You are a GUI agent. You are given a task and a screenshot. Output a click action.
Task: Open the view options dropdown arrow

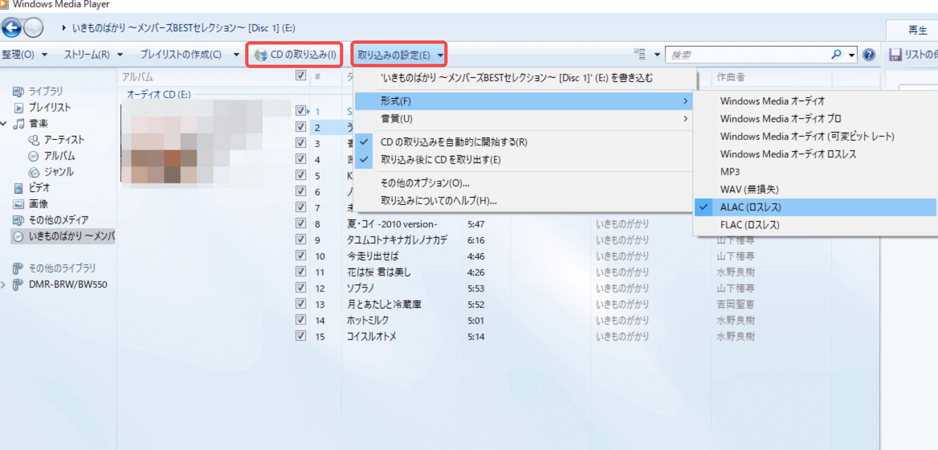click(x=657, y=55)
